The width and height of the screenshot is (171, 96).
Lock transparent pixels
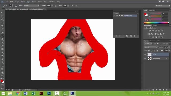pos(149,51)
